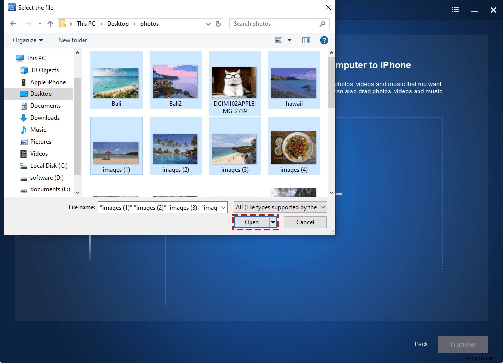
Task: Click the Open button
Action: click(252, 222)
